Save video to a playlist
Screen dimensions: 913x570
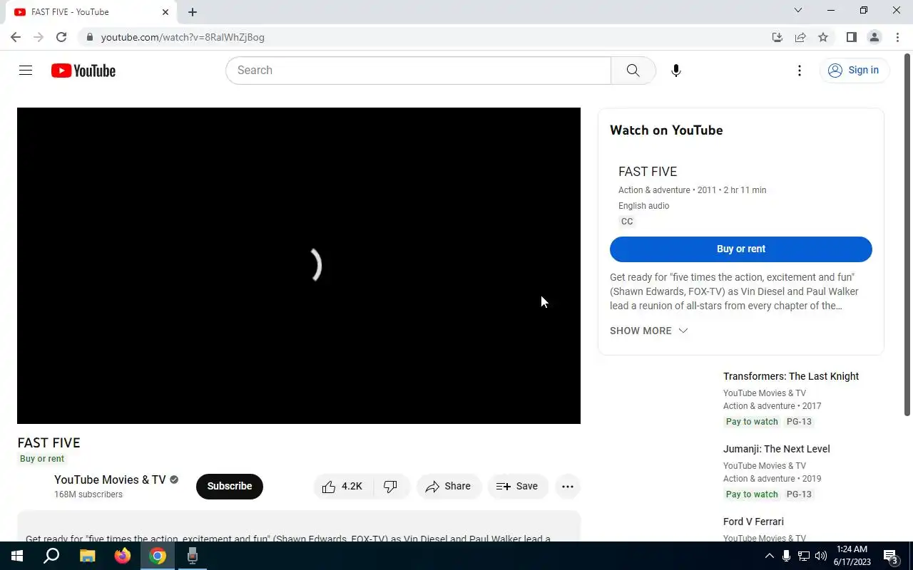[518, 487]
